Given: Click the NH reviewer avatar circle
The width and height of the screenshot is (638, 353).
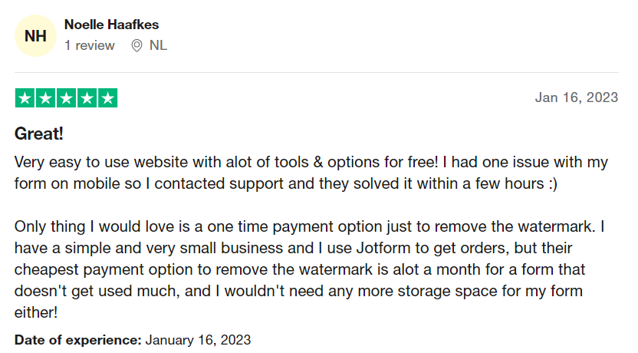Looking at the screenshot, I should tap(35, 35).
